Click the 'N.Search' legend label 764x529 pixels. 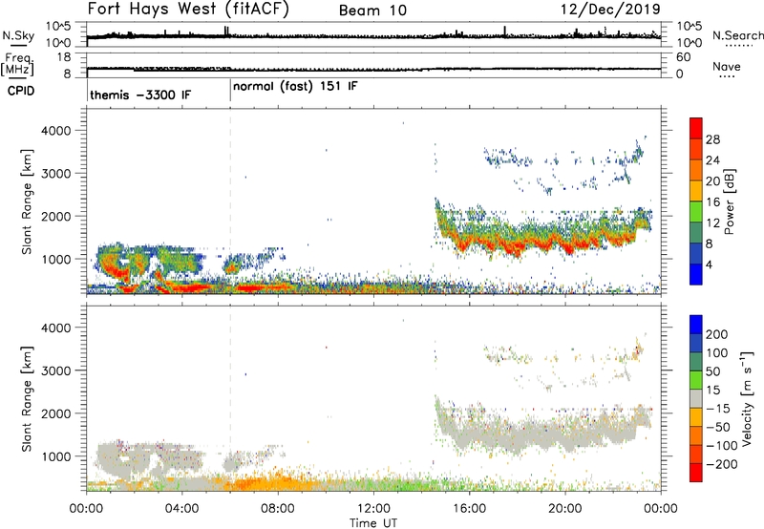coord(738,35)
